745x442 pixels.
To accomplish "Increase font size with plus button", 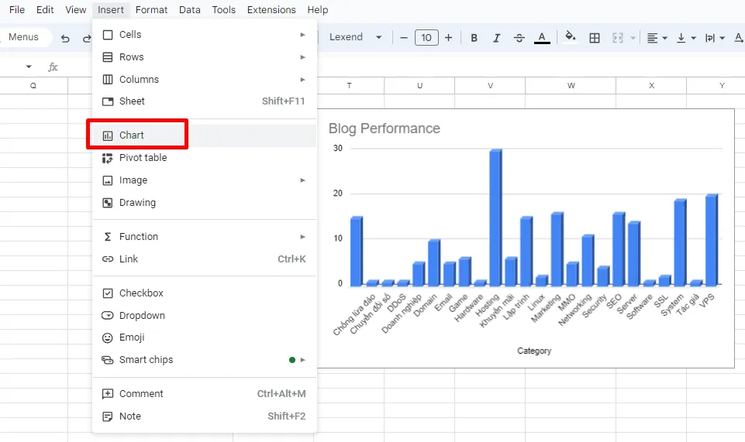I will point(448,37).
